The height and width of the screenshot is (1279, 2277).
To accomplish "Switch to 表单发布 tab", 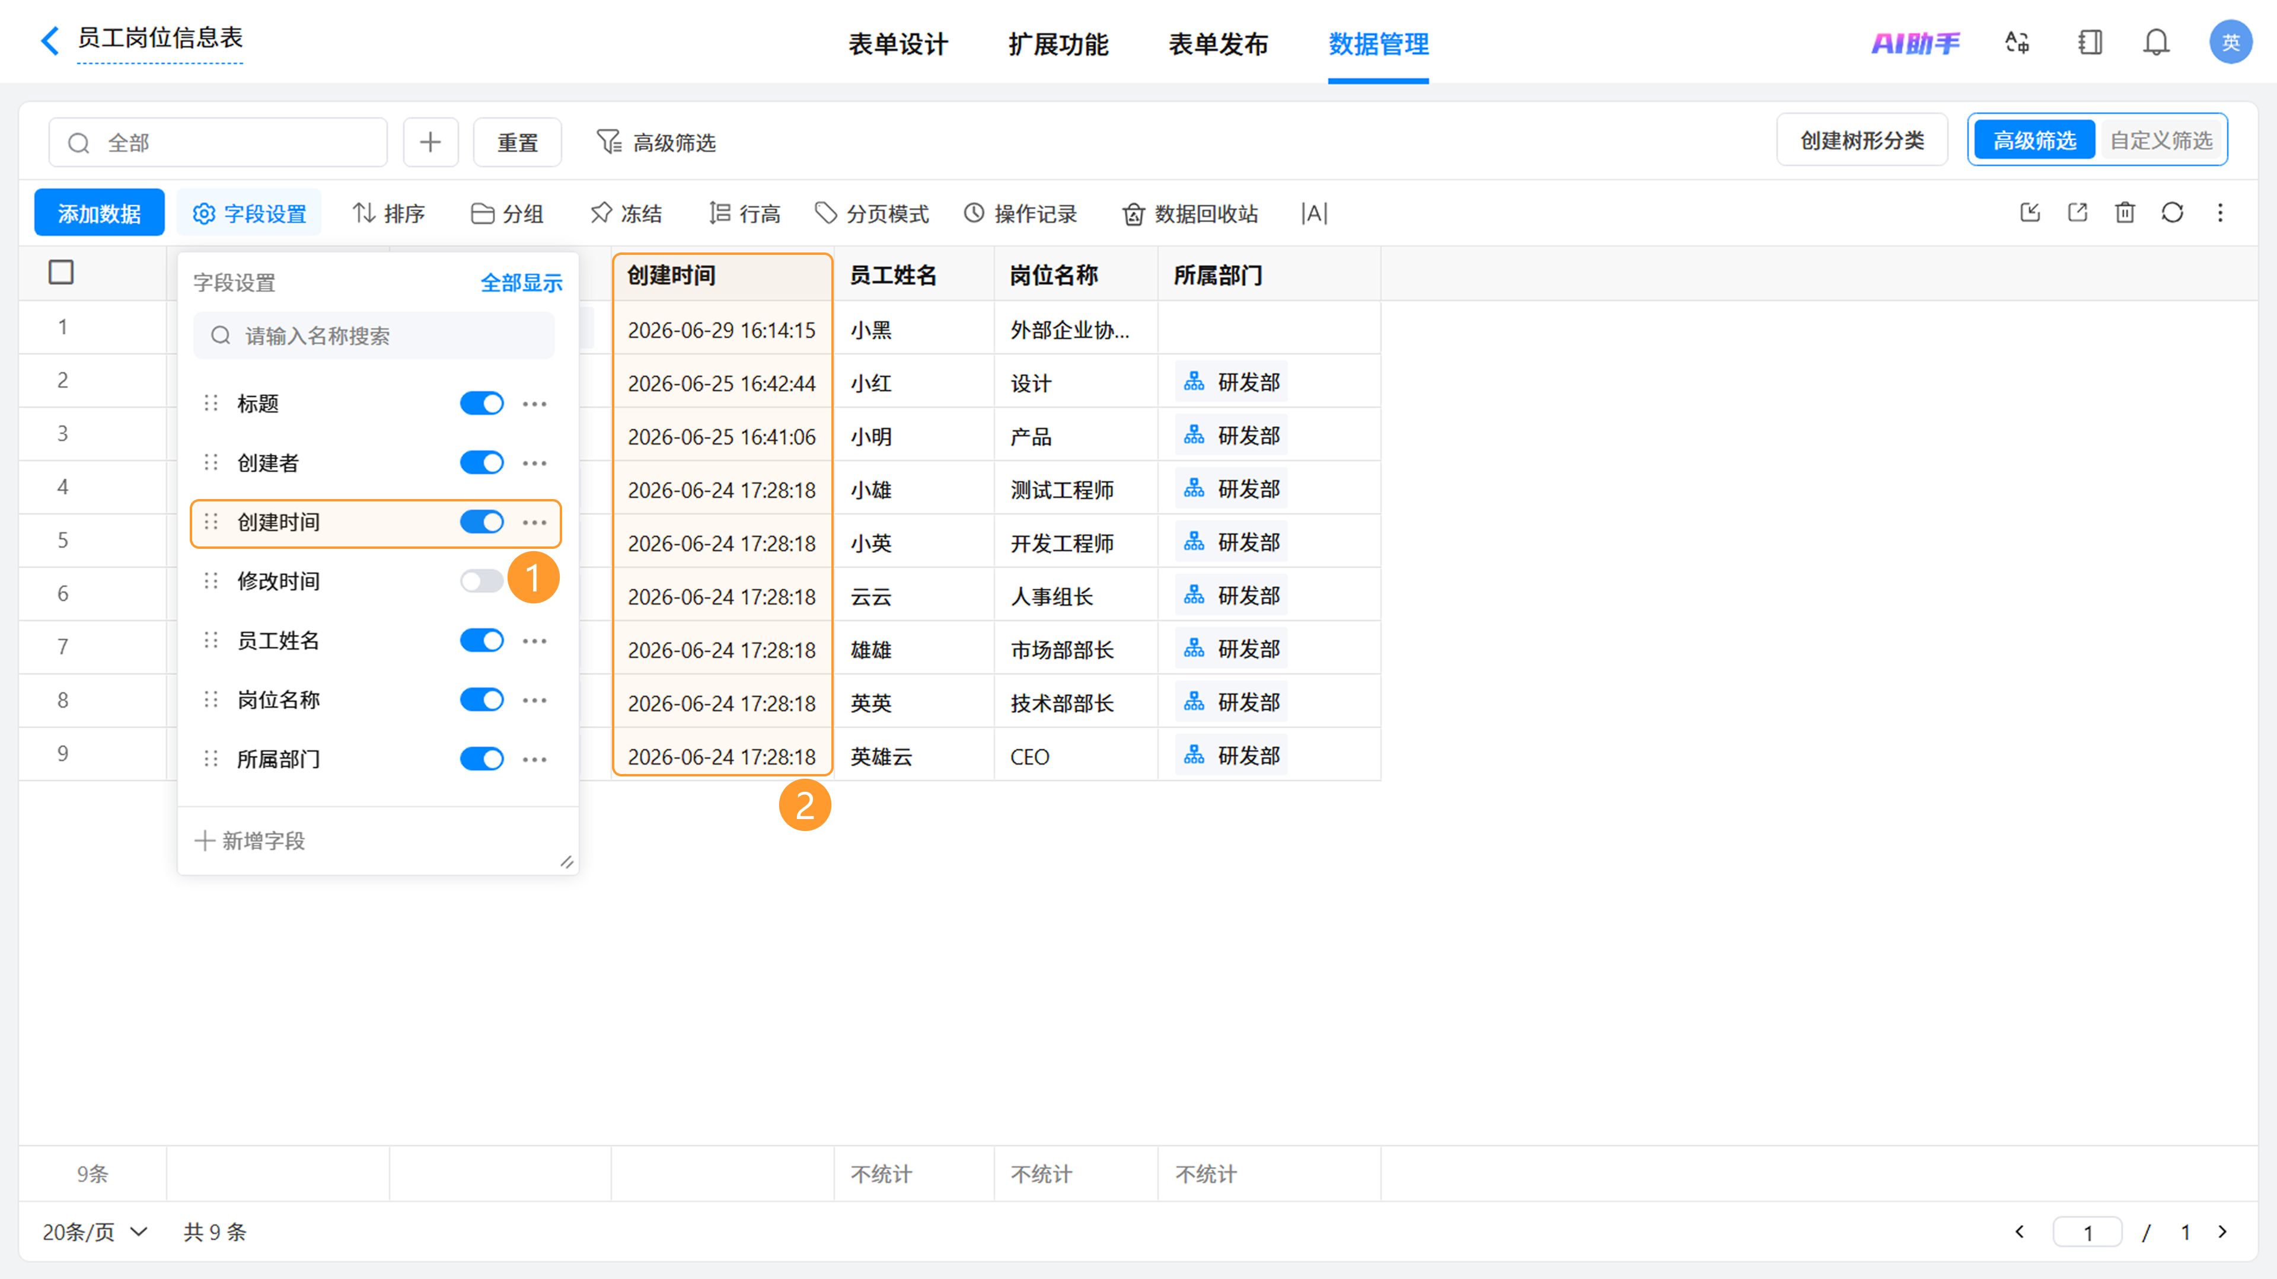I will click(1218, 43).
